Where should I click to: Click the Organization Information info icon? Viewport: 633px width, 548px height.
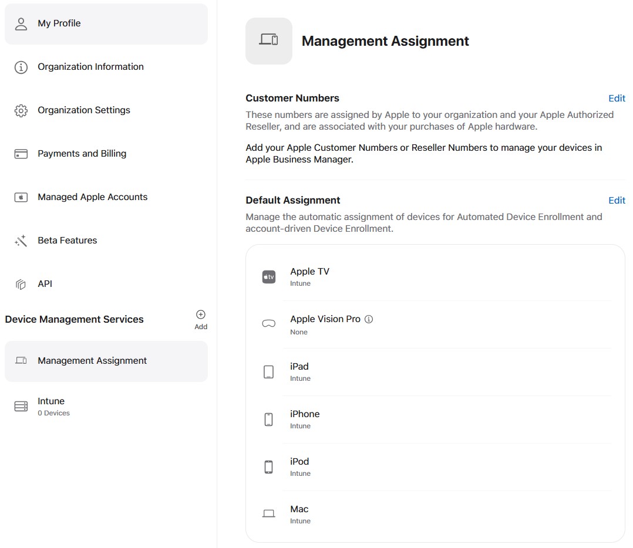click(21, 67)
